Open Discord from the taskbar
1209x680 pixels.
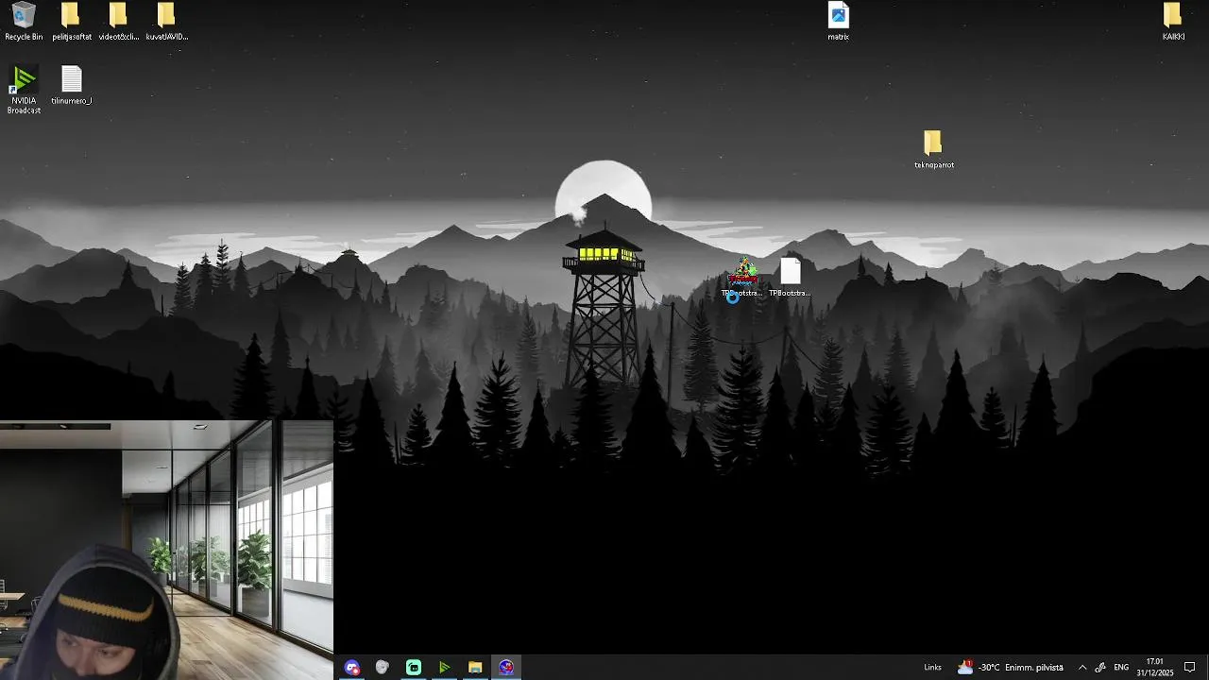coord(352,667)
